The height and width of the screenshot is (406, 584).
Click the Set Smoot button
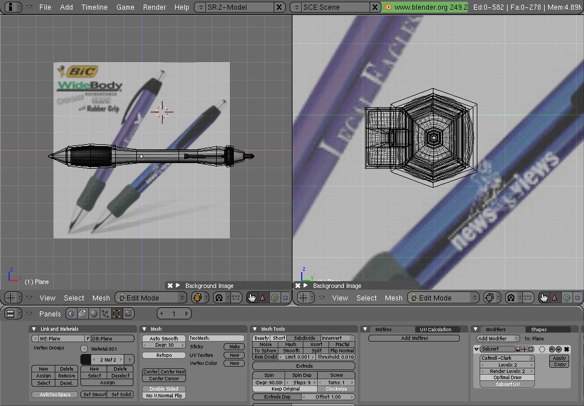[x=94, y=395]
